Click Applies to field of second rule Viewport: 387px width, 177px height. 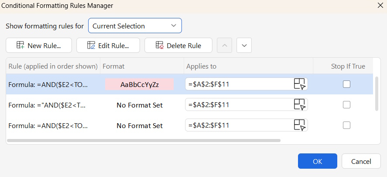pos(247,104)
